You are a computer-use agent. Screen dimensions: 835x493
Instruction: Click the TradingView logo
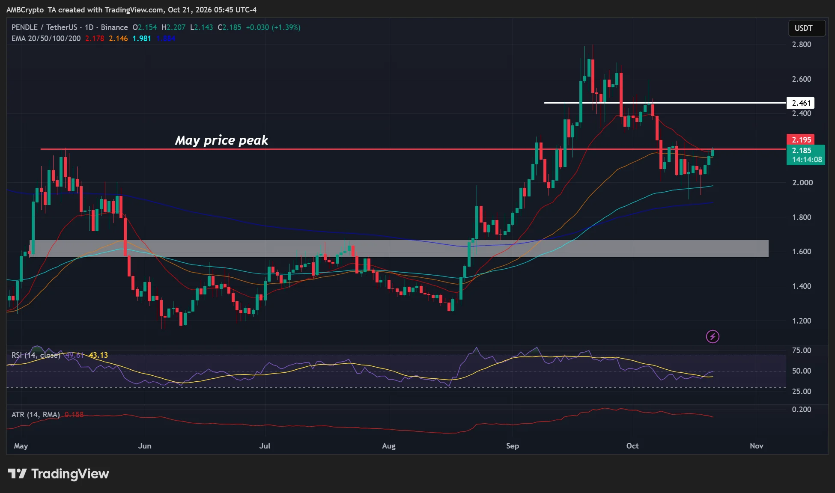click(x=58, y=474)
